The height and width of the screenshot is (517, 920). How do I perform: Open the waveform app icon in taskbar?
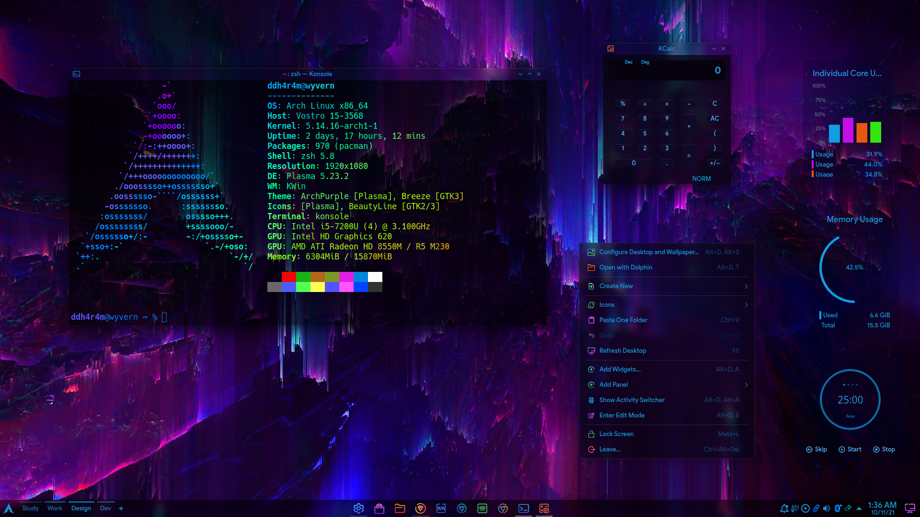point(441,508)
